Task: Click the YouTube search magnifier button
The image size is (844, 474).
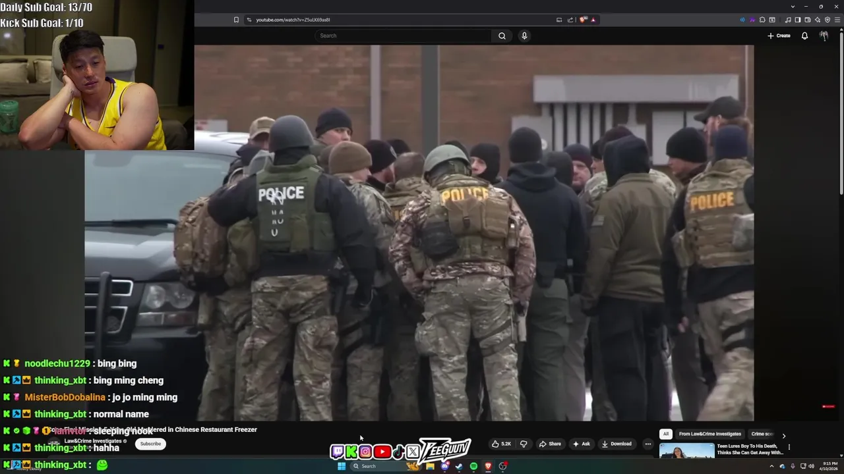Action: coord(502,36)
